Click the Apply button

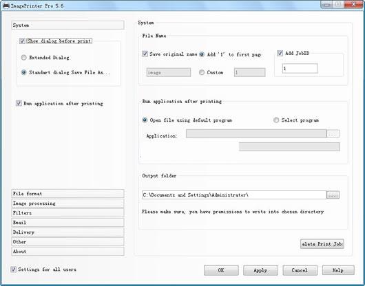260,270
